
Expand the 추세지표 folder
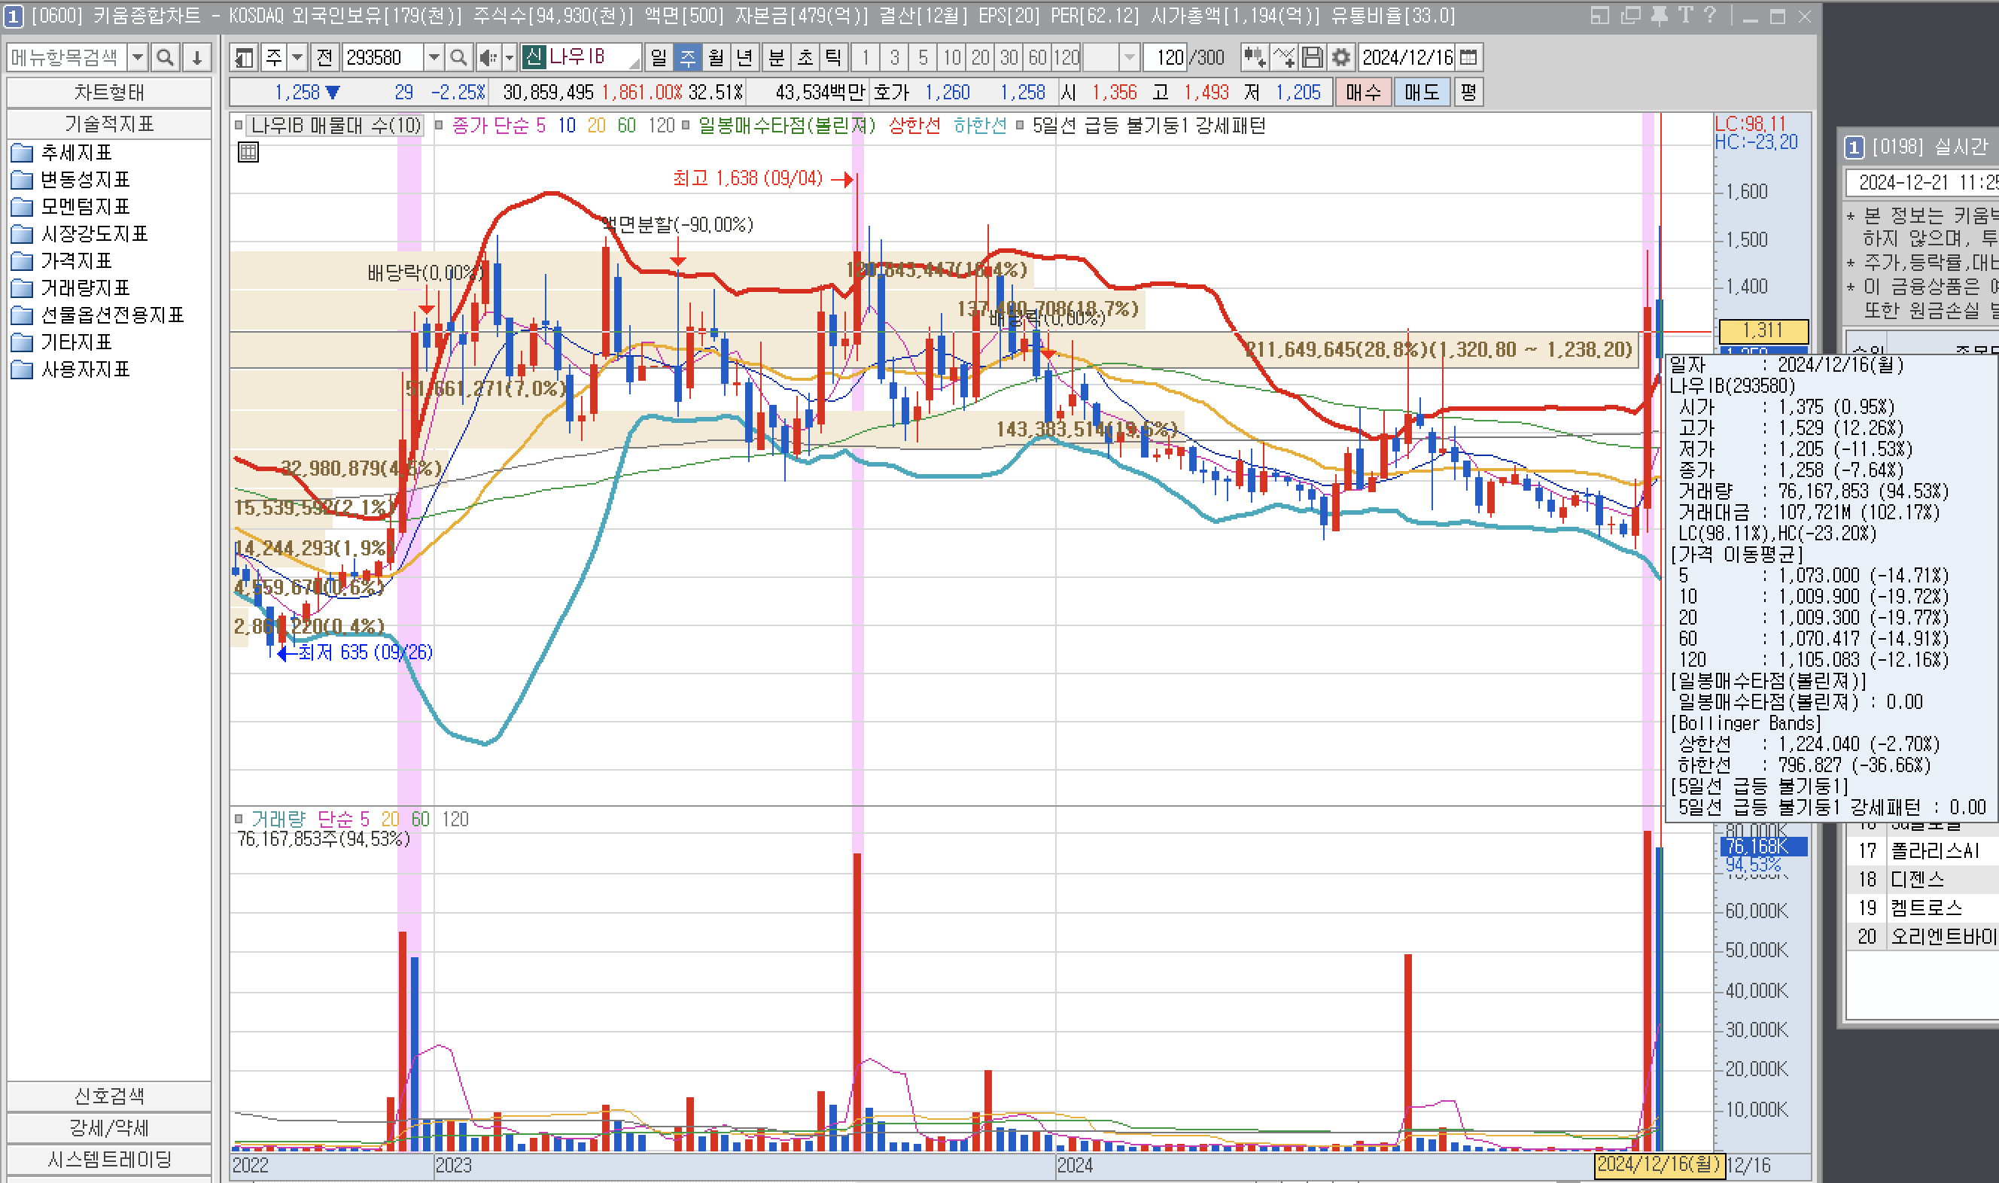pos(76,152)
